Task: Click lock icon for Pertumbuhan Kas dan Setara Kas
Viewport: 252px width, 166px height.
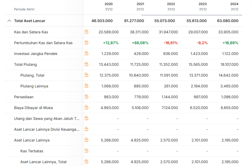Action: 86,42
